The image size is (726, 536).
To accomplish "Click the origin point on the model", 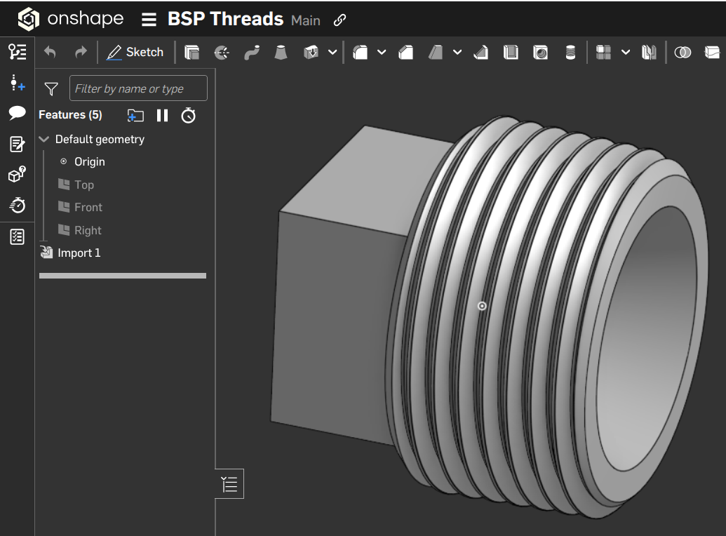I will click(x=482, y=306).
